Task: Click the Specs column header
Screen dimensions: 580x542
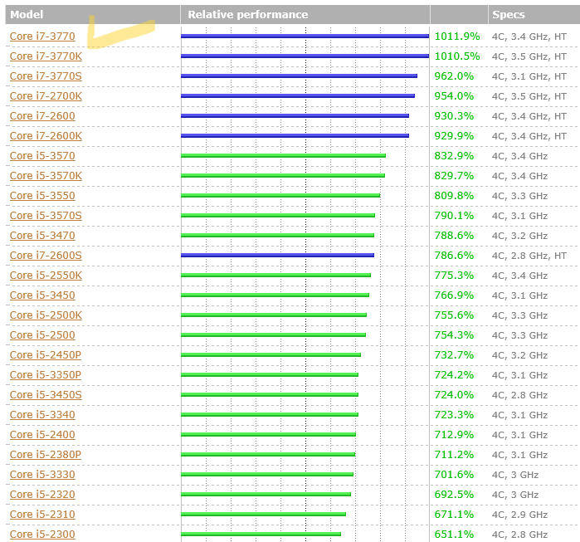Action: 508,15
